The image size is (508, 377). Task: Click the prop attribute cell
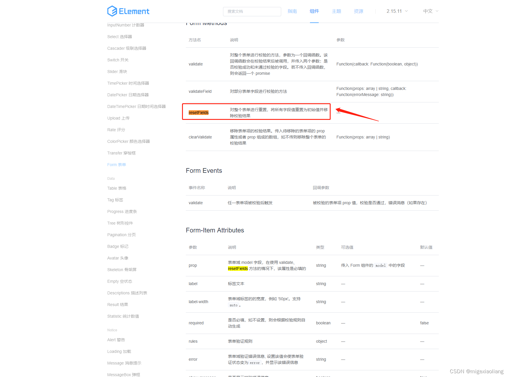(193, 265)
